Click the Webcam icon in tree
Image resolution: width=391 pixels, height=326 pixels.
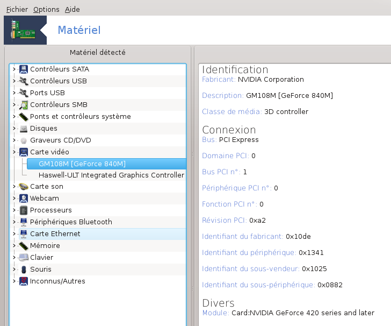24,199
